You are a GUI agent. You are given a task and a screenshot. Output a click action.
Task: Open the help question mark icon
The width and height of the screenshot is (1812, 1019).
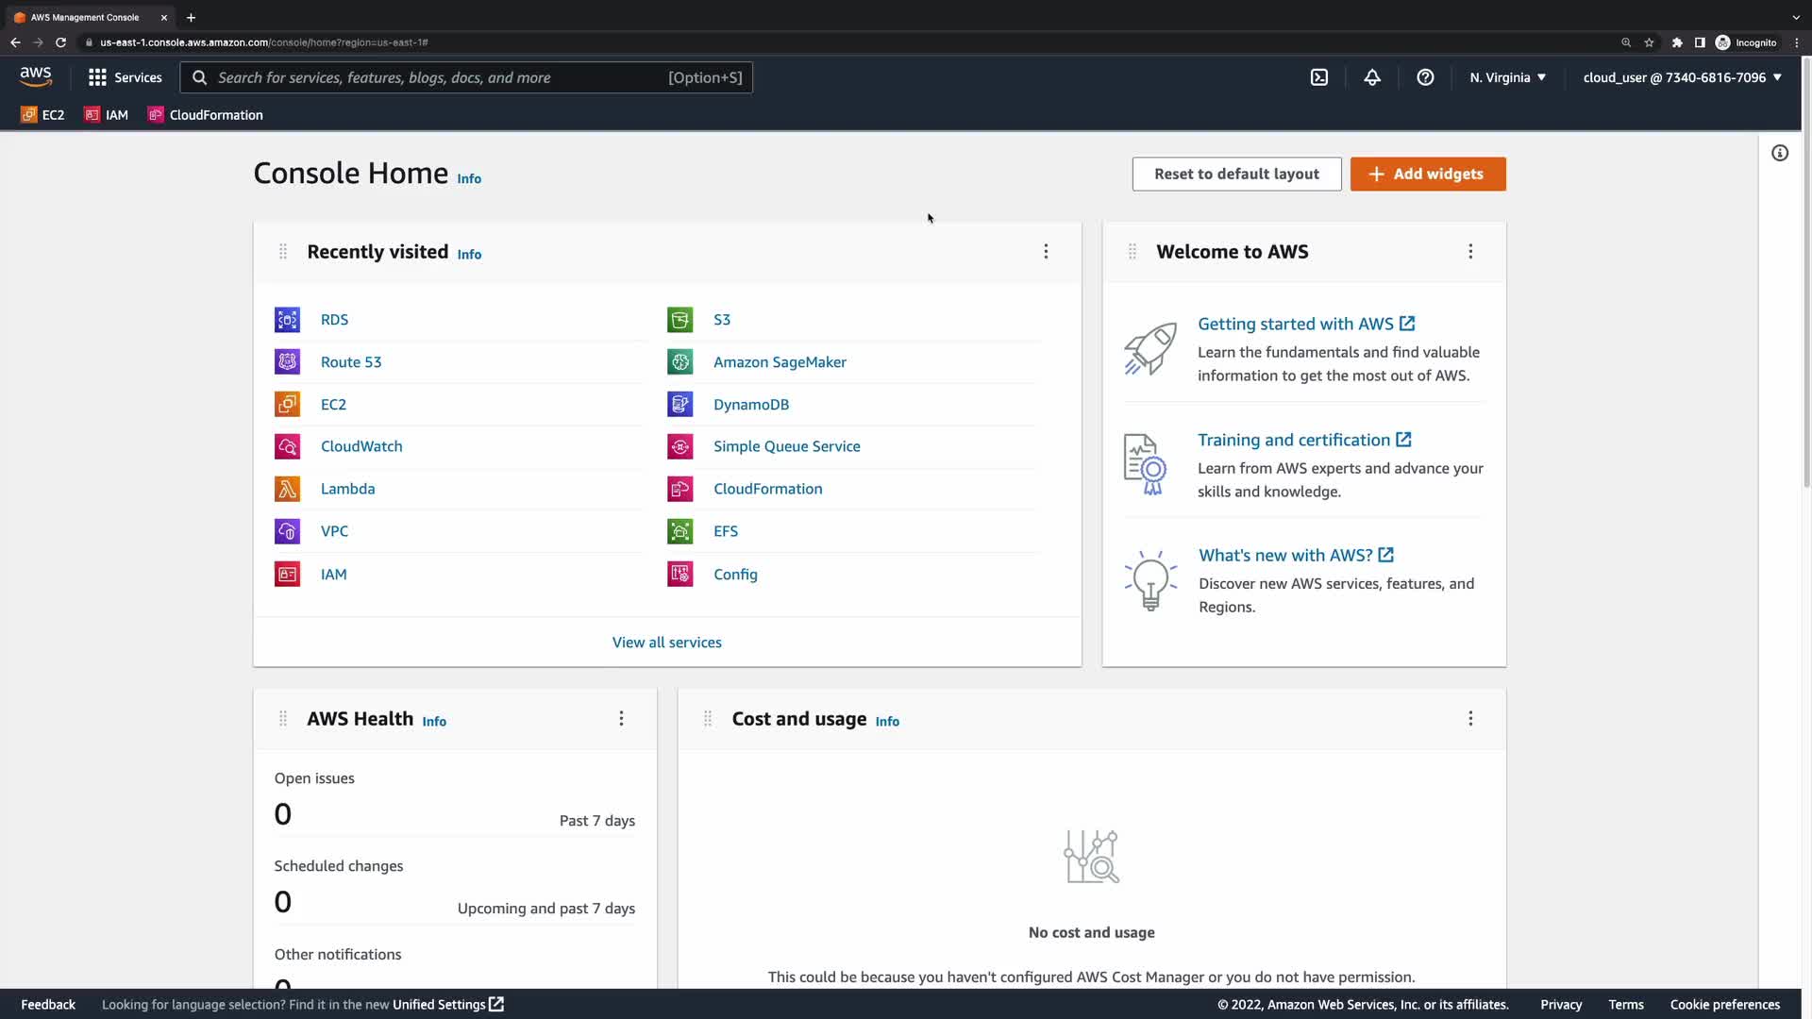(x=1425, y=77)
